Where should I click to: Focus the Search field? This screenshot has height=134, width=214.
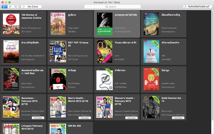pos(112,7)
